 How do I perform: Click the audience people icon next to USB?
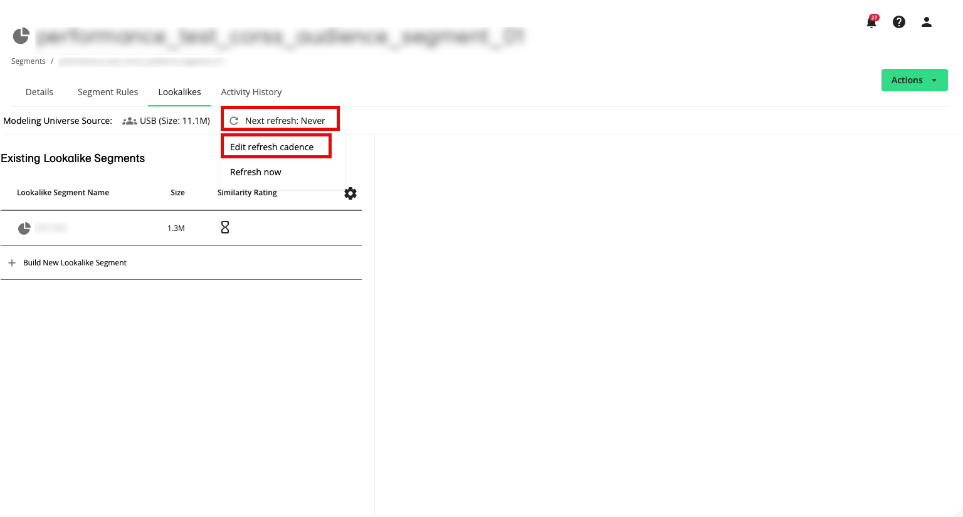(x=129, y=120)
